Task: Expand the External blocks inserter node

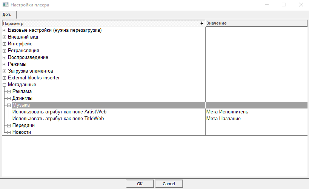Action: pyautogui.click(x=5, y=78)
